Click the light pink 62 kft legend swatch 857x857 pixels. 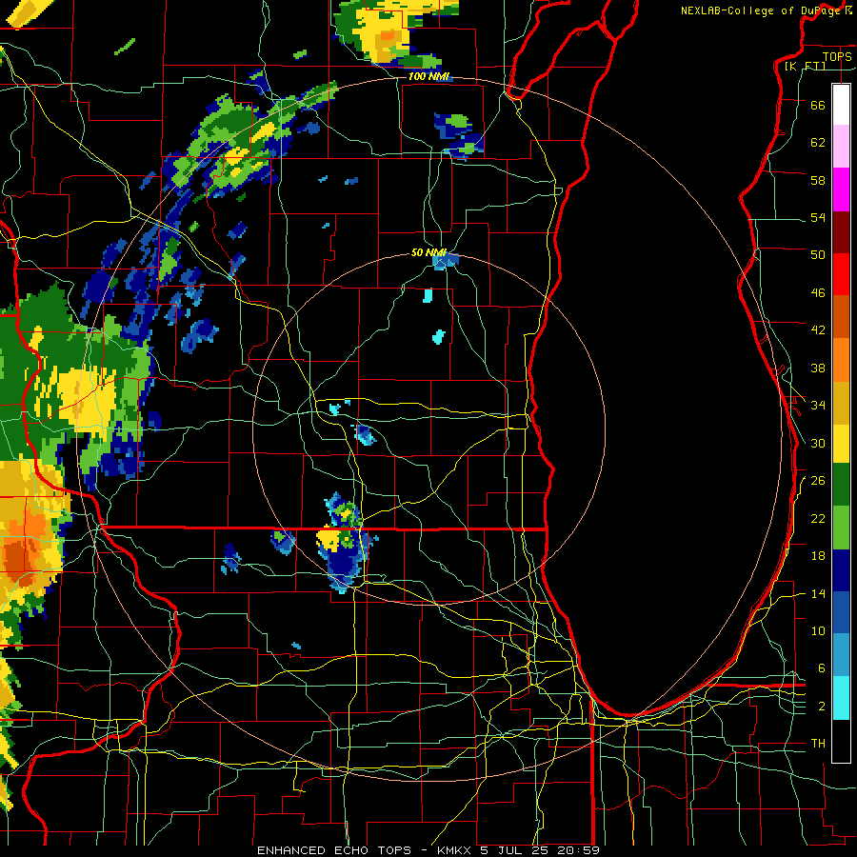pos(841,147)
